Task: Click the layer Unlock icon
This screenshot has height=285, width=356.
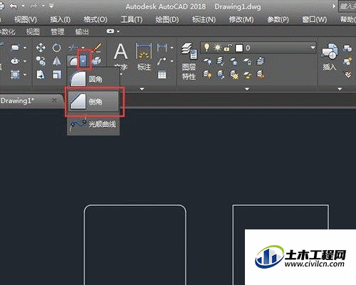Action: click(247, 75)
